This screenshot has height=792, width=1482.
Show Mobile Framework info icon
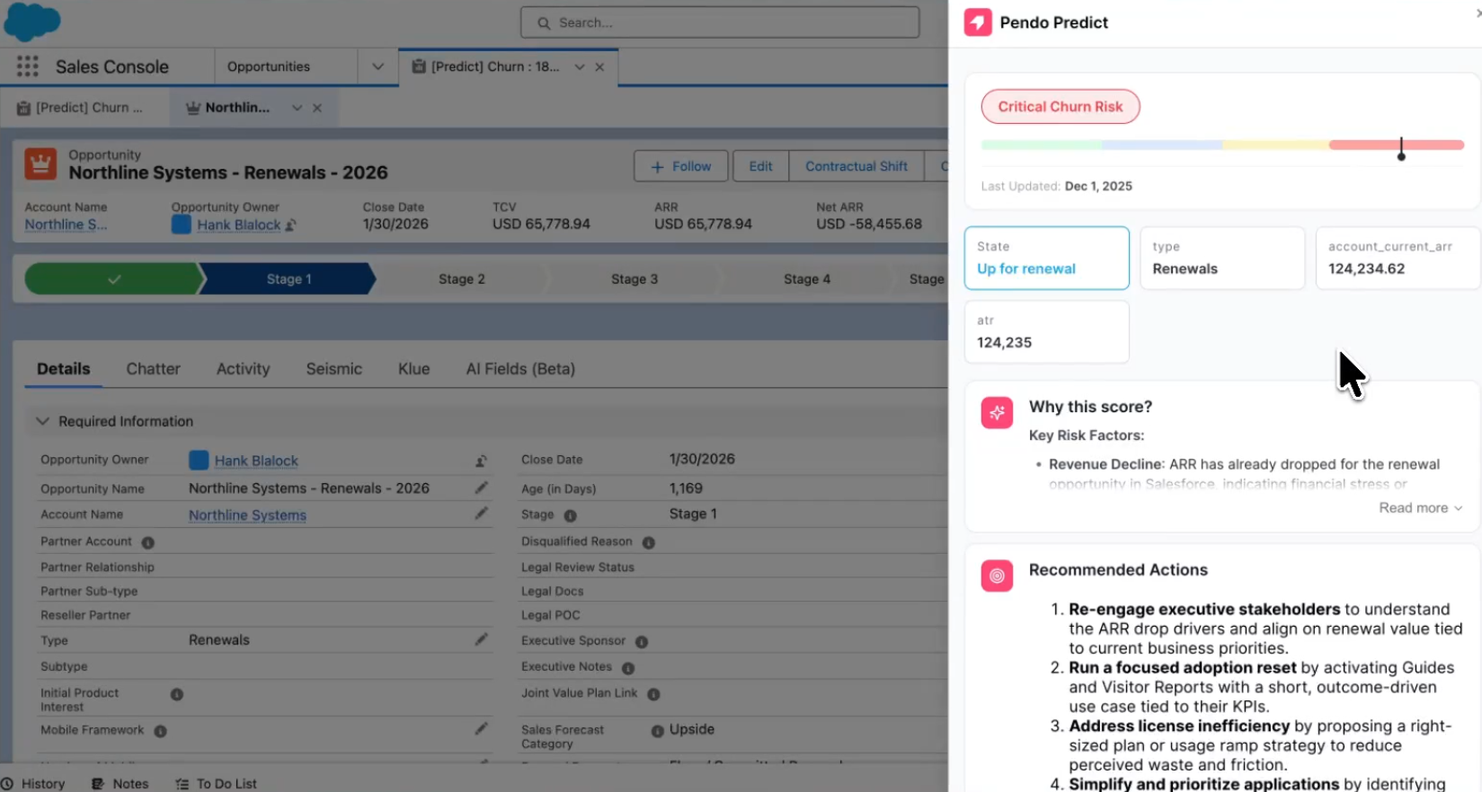click(x=161, y=731)
